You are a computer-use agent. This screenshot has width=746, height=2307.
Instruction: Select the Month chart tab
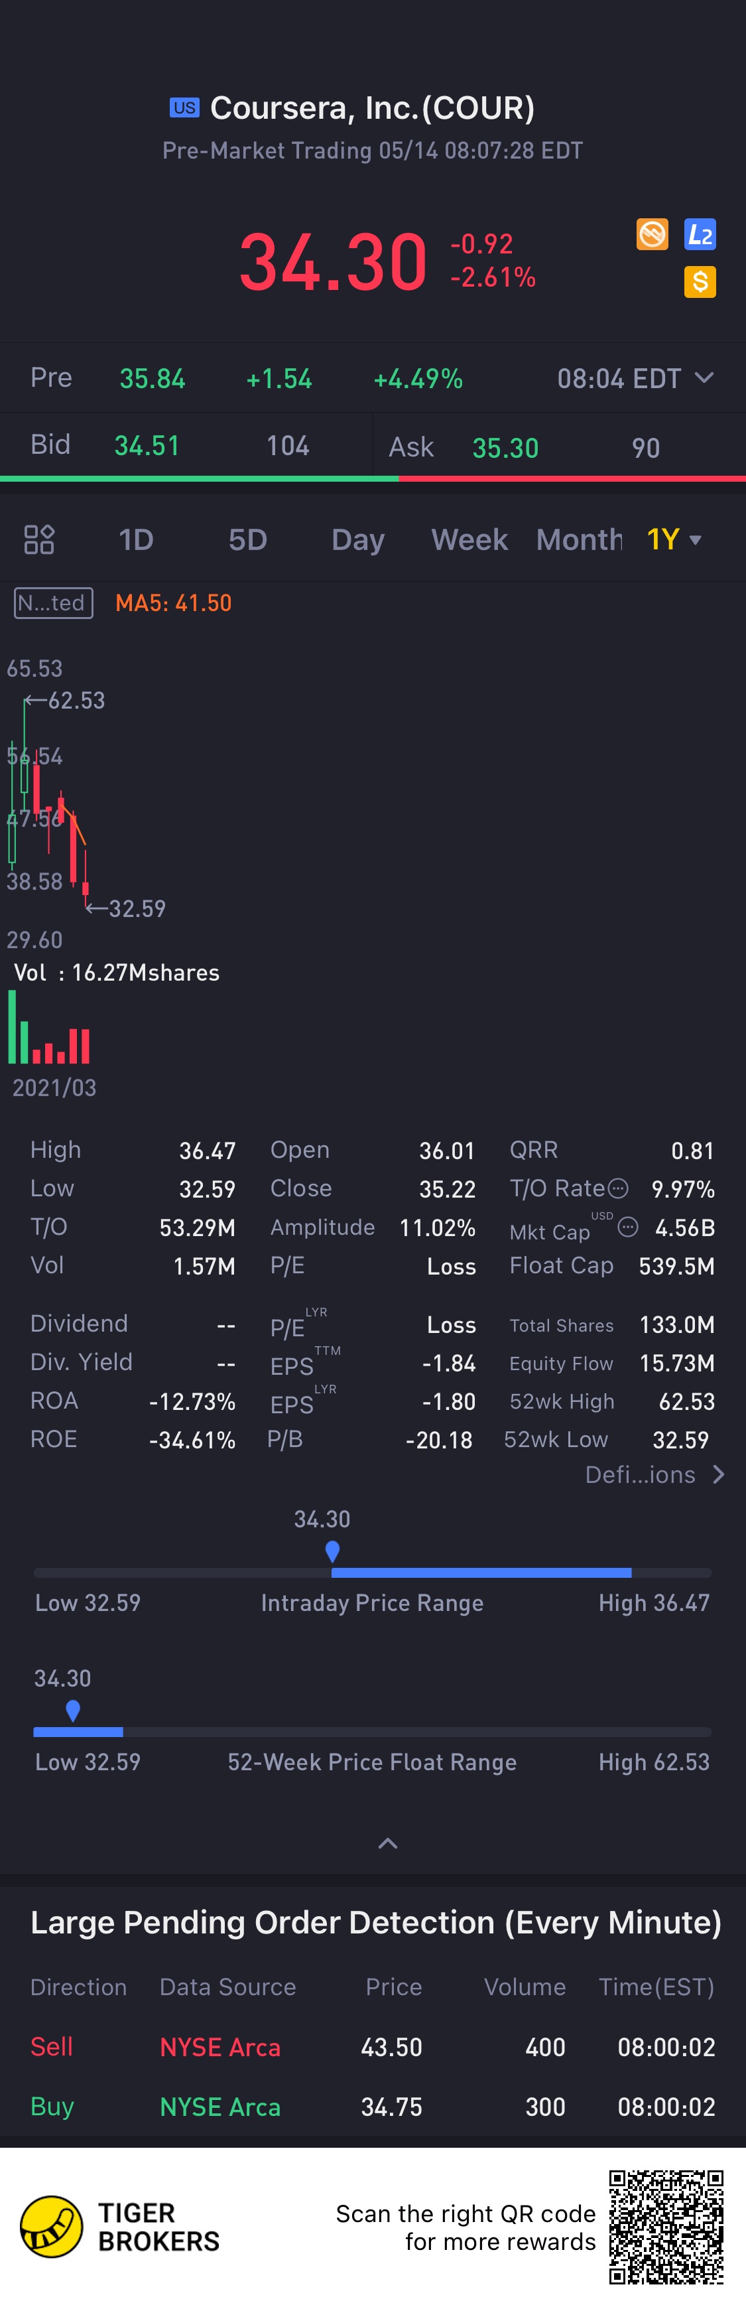coord(580,540)
